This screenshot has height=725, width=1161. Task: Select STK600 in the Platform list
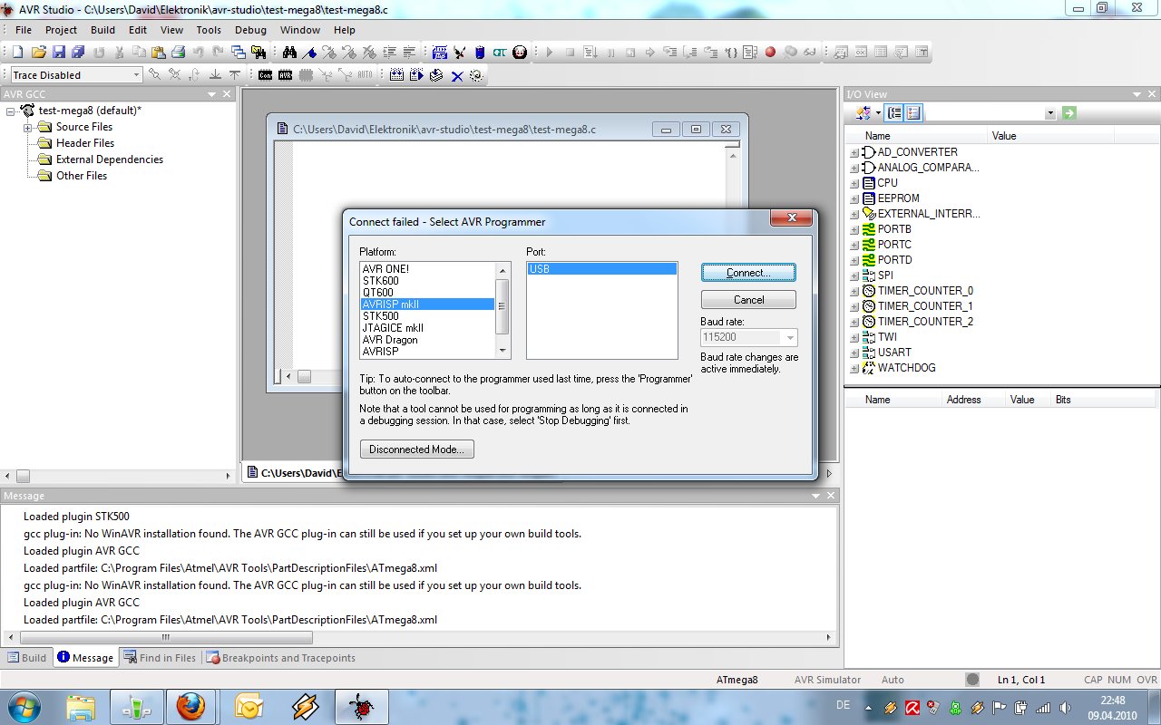point(381,281)
